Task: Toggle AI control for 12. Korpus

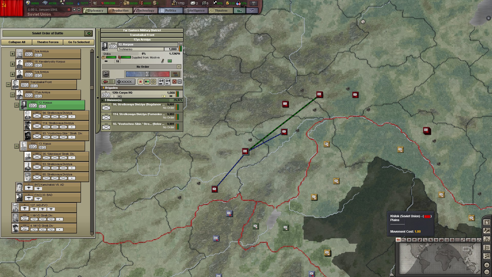Action: tap(106, 74)
